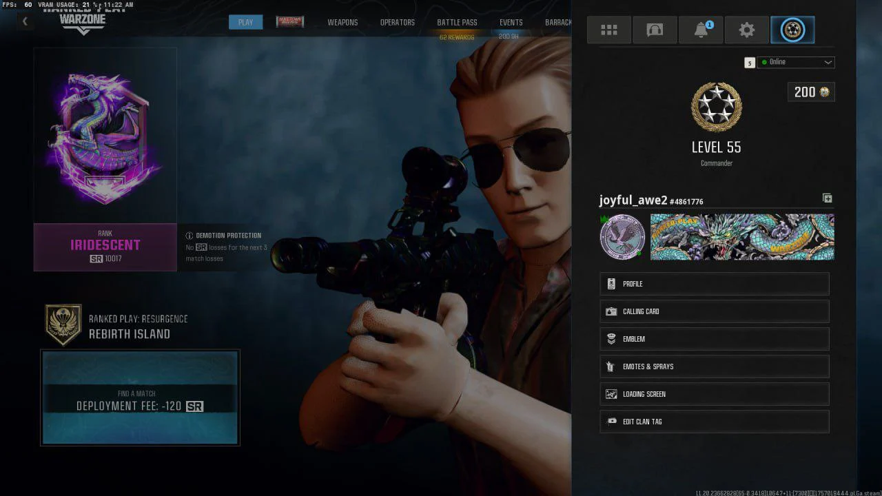This screenshot has width=882, height=496.
Task: Click the VRAM usage readout
Action: [67, 5]
